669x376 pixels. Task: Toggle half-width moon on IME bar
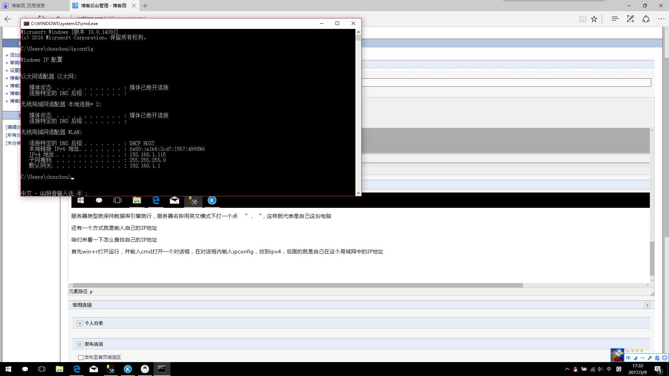tap(635, 358)
